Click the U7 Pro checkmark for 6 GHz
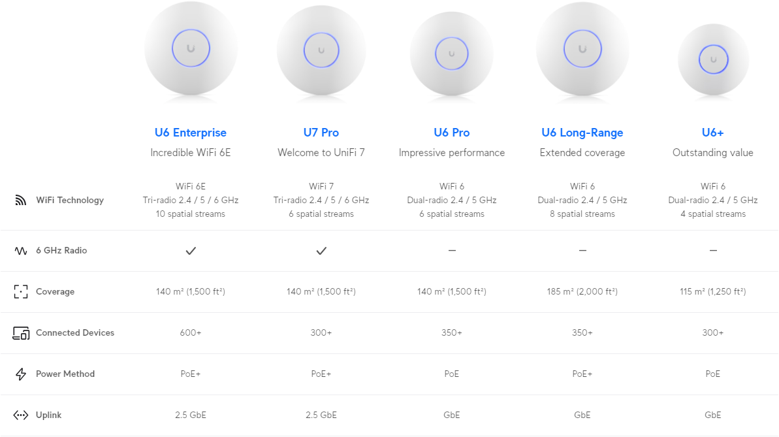Image resolution: width=779 pixels, height=437 pixels. (x=321, y=251)
